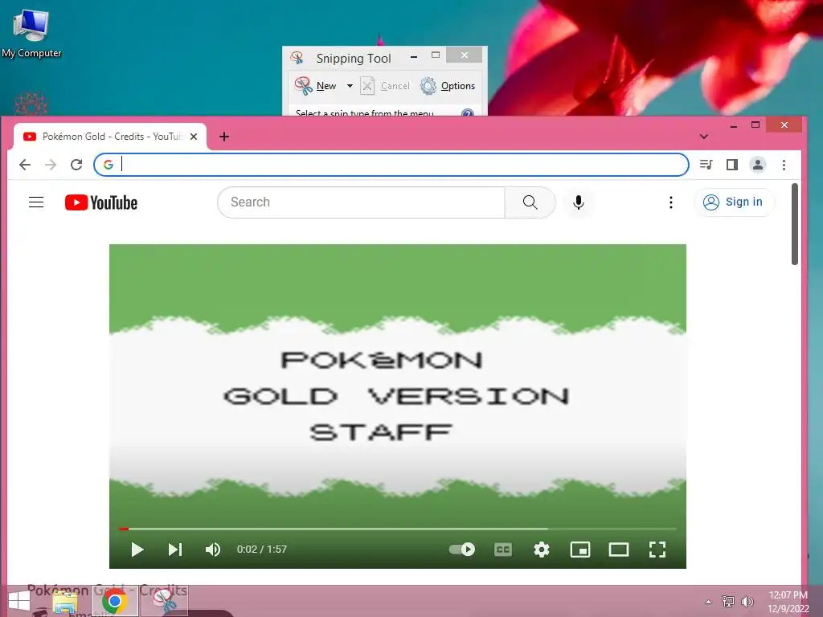
Task: Click the video progress bar
Action: point(397,529)
